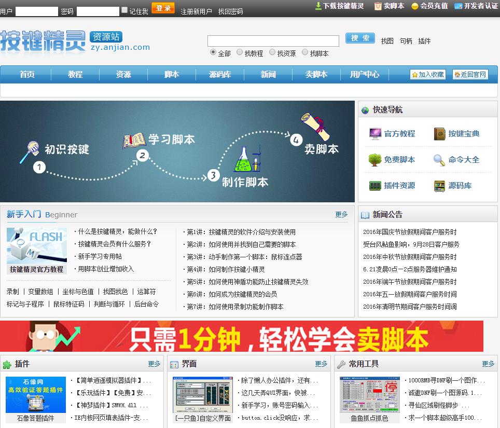Click the 加入收藏 button

(427, 75)
